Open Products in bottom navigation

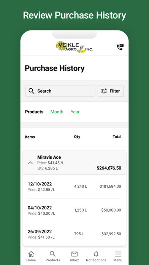coord(53,256)
